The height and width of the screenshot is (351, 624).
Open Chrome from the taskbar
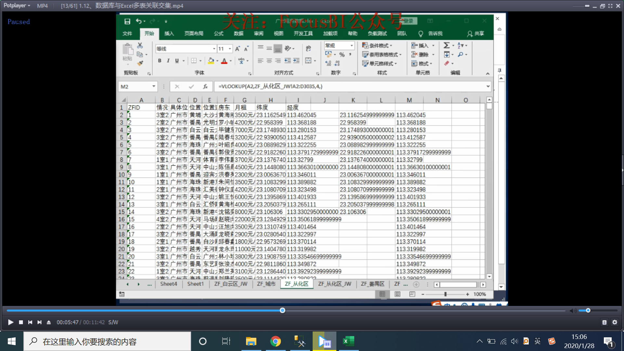pyautogui.click(x=275, y=341)
